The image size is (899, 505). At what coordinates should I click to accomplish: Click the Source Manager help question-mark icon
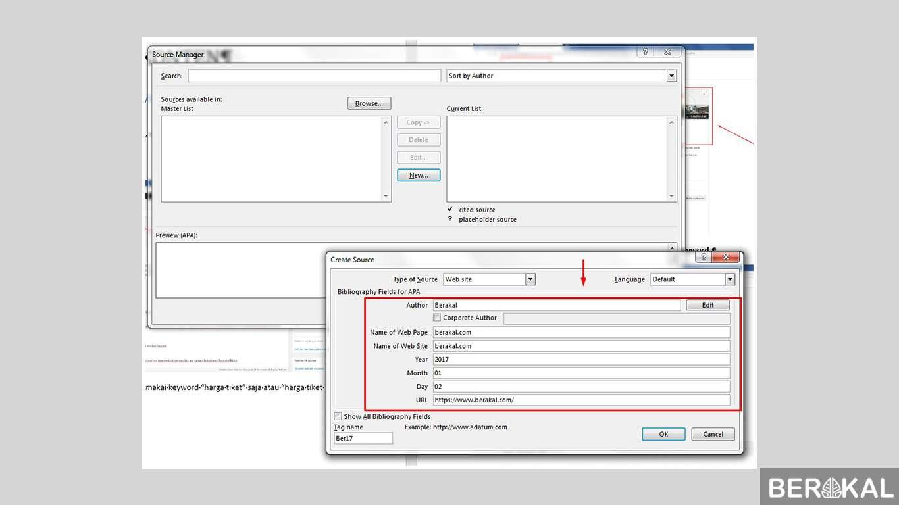coord(646,52)
